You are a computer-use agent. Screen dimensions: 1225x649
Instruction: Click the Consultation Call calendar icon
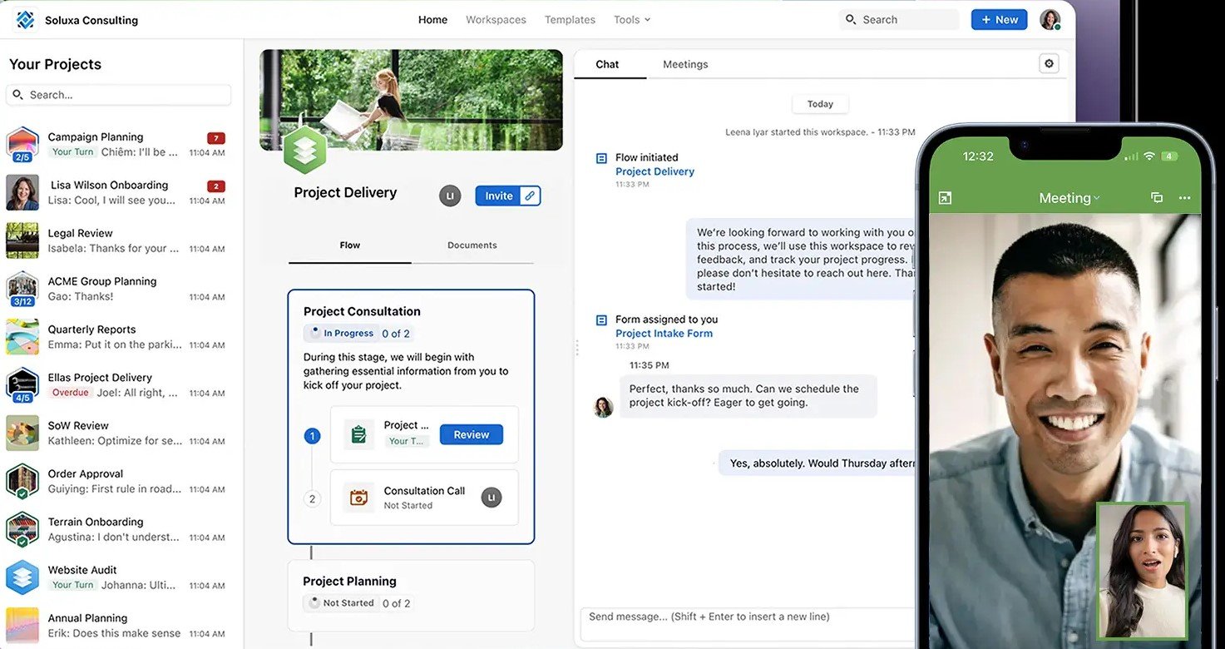[358, 498]
